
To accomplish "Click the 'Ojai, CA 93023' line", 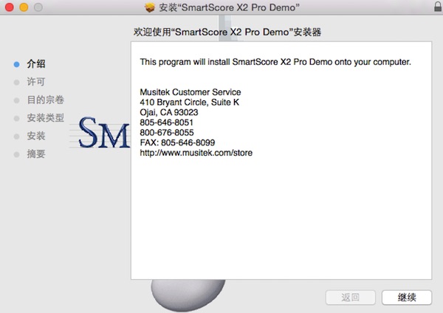I will (x=169, y=112).
